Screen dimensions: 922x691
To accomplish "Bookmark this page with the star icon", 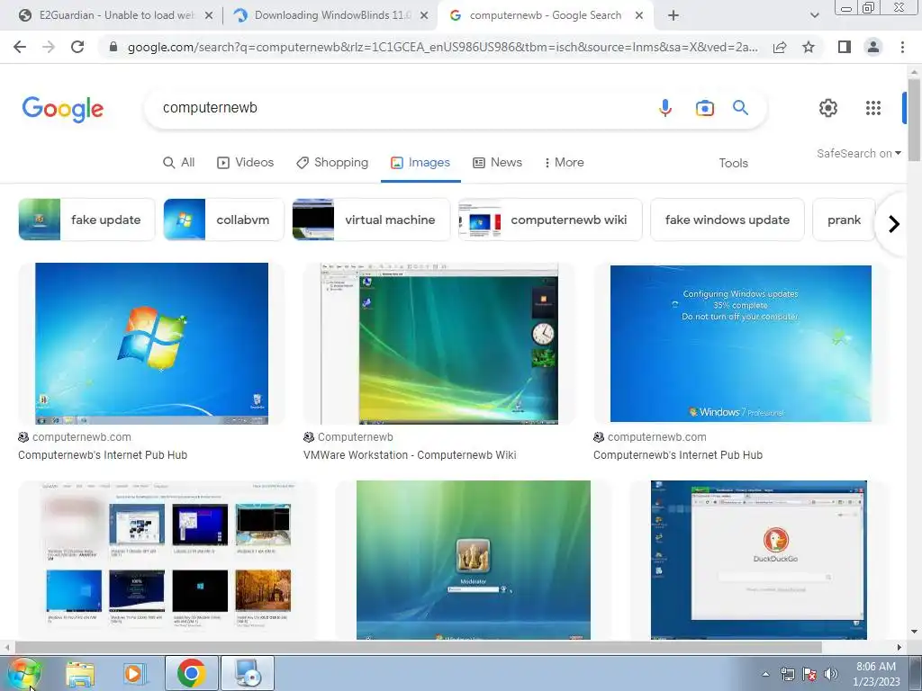I will pos(809,47).
